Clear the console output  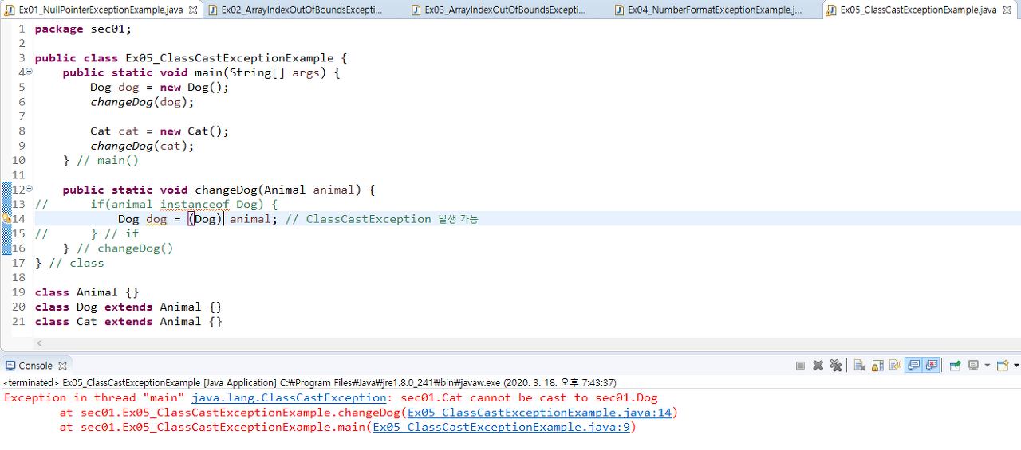859,366
